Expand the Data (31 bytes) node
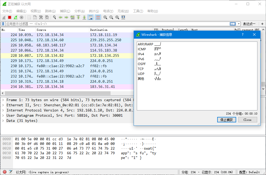Screen dimensions: 266x175 click(x=3, y=121)
